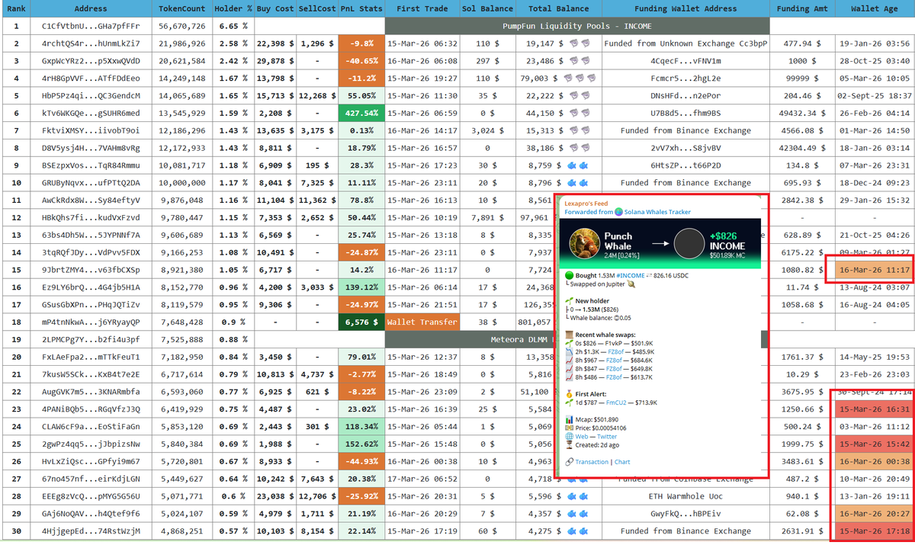Click the bar chart icon beside Mcap
This screenshot has width=915, height=545.
pos(569,419)
